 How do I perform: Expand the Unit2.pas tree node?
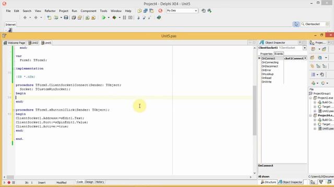pyautogui.click(x=315, y=111)
